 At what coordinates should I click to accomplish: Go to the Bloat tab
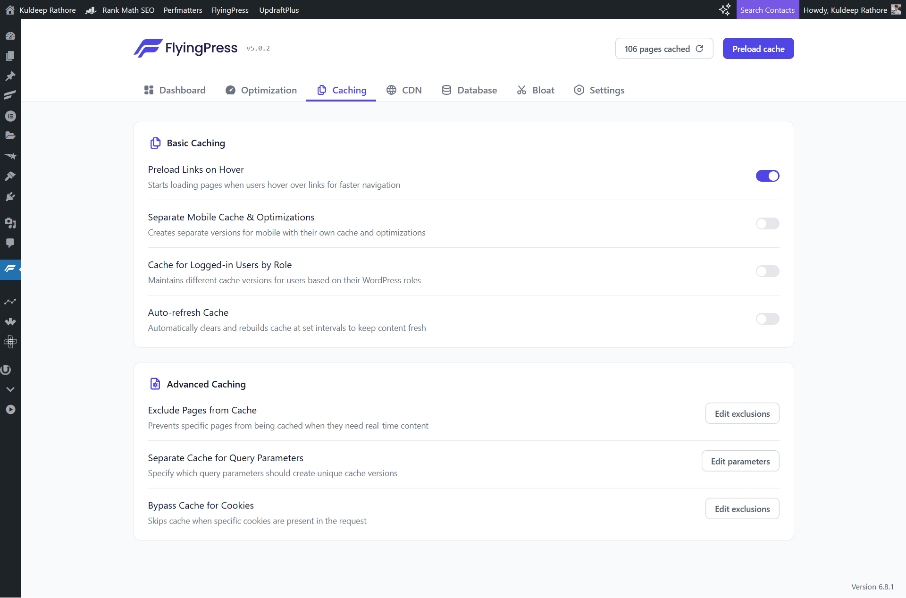535,90
